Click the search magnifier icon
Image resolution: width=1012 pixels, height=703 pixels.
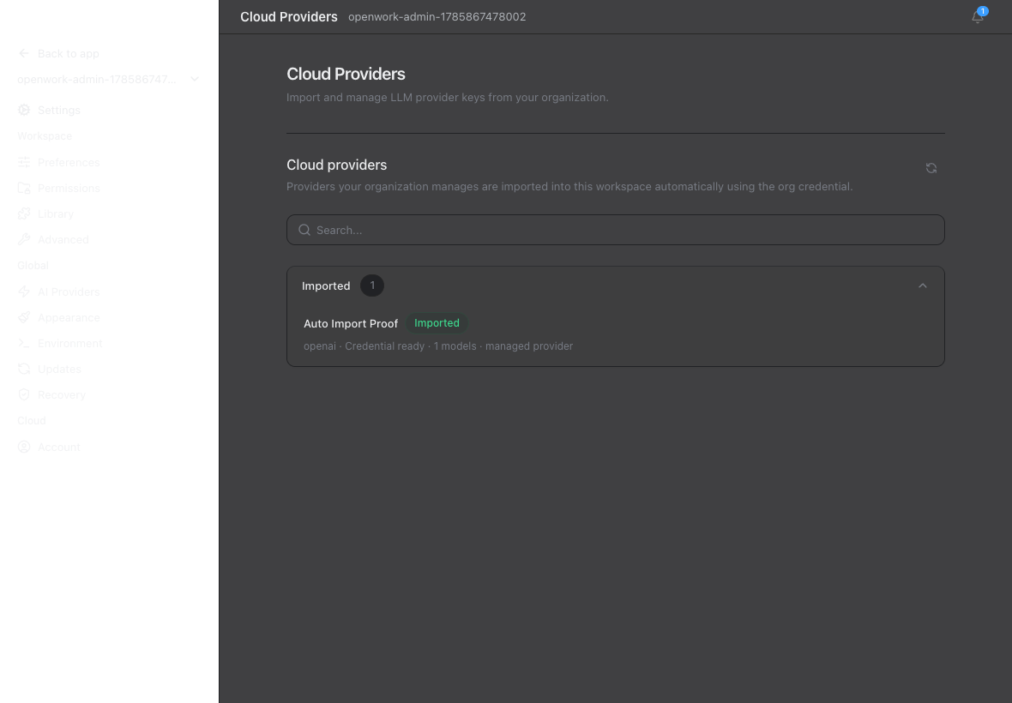point(304,231)
